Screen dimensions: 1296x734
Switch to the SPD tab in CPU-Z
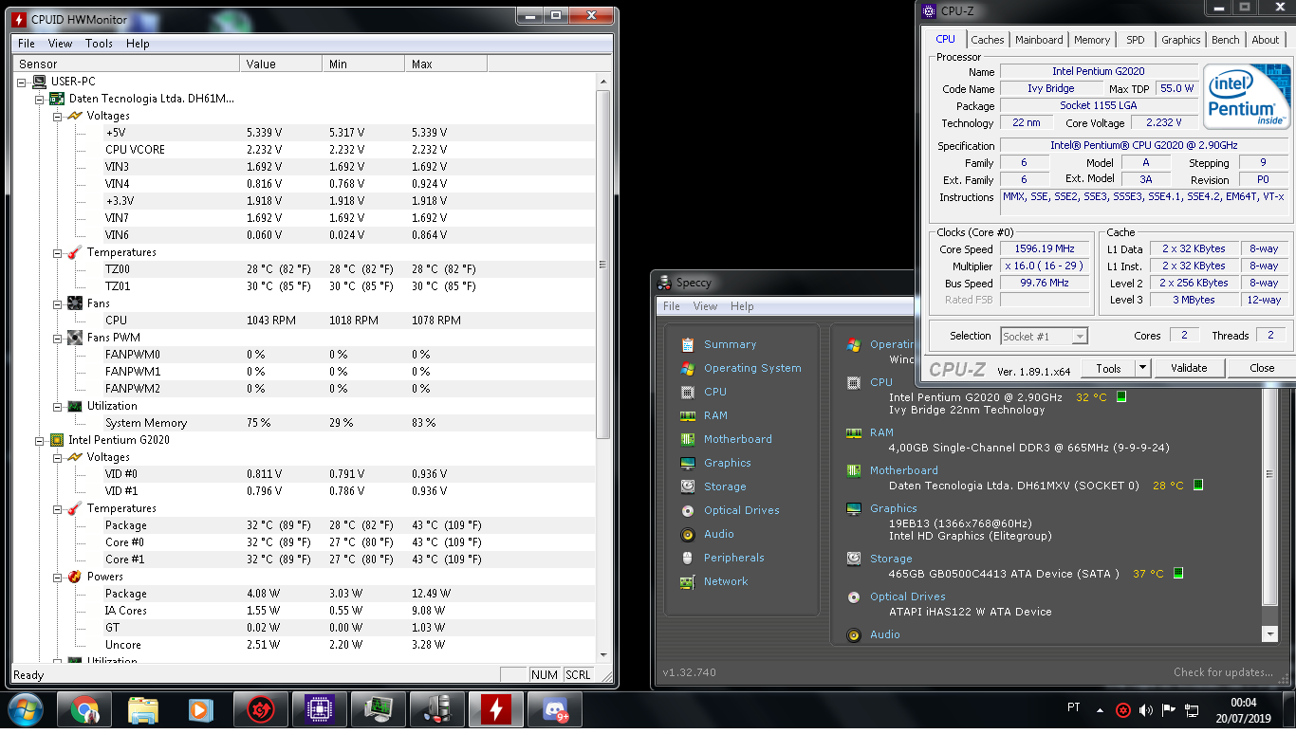click(1136, 40)
